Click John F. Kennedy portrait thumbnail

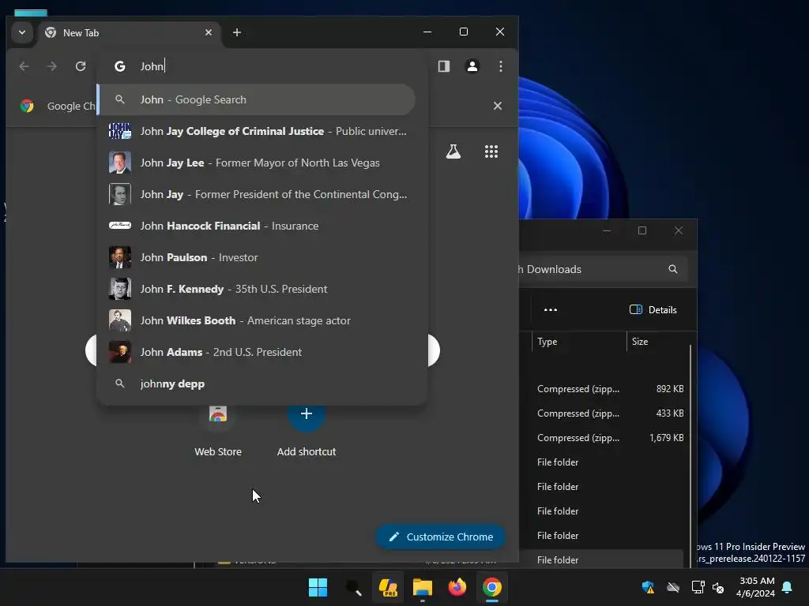tap(120, 289)
